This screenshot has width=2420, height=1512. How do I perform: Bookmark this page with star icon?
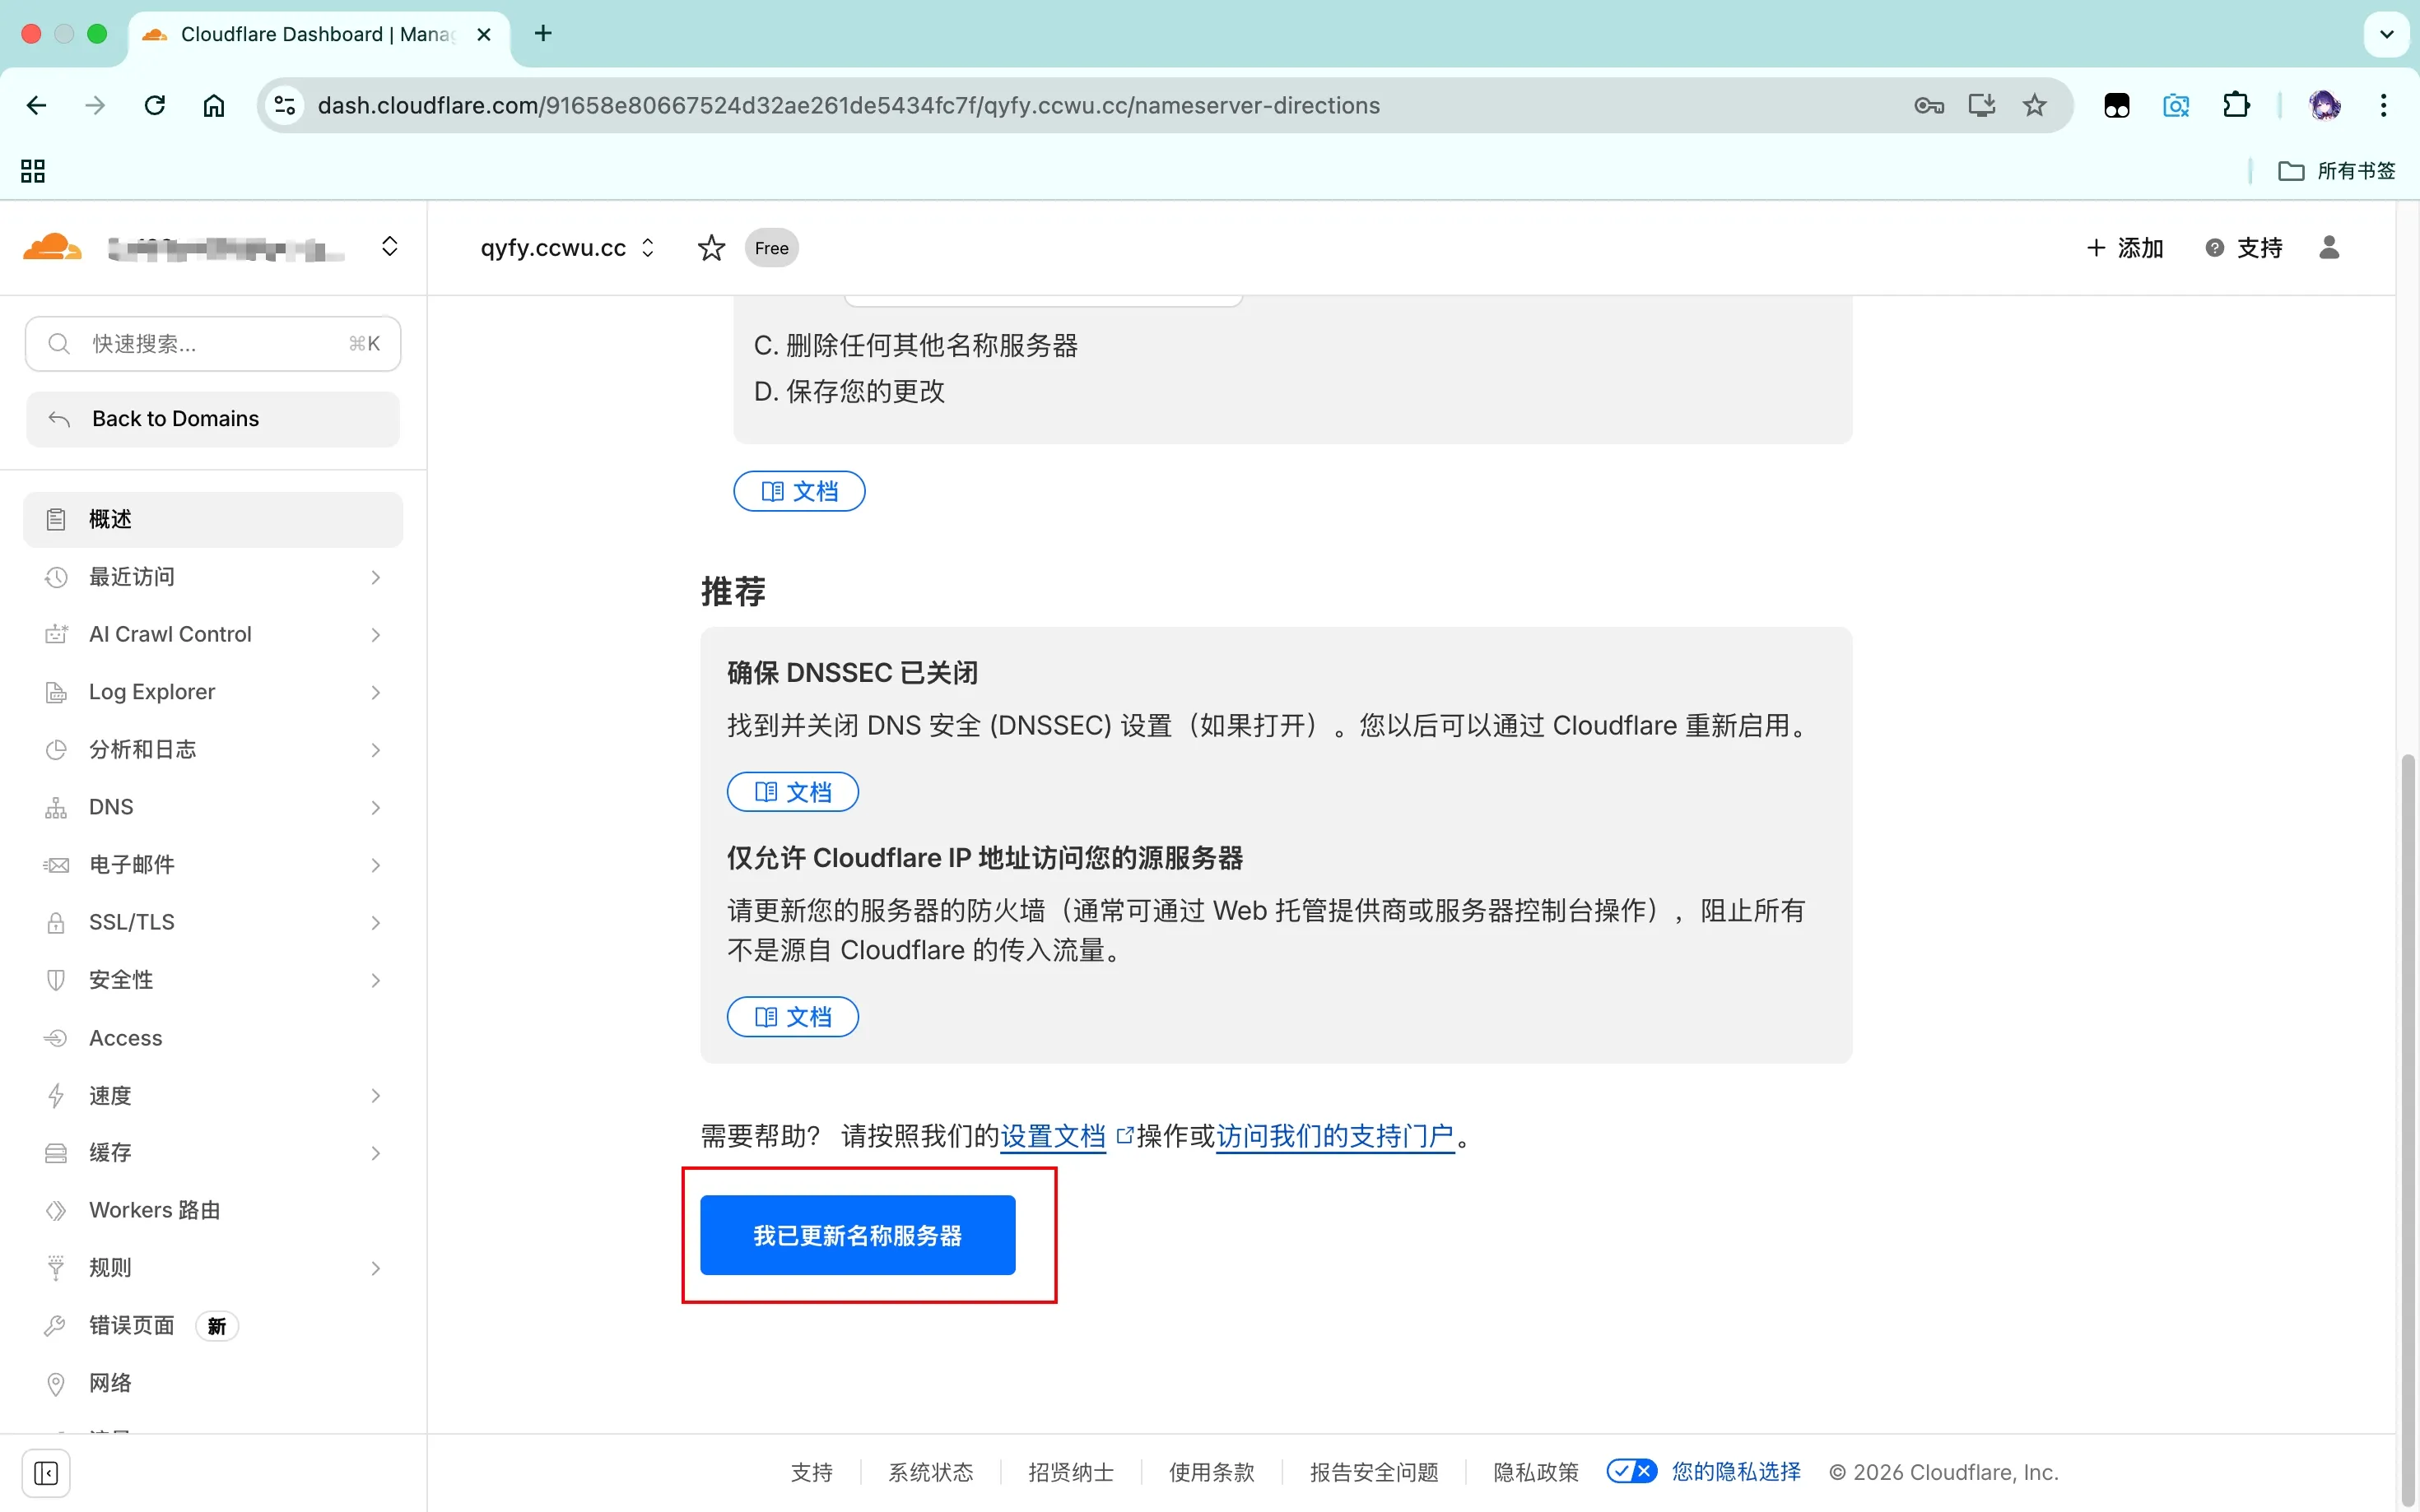pyautogui.click(x=2034, y=106)
